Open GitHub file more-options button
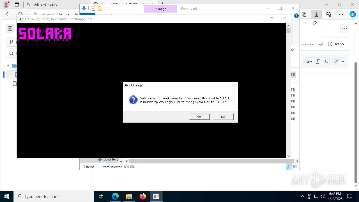Image resolution: width=359 pixels, height=202 pixels. pos(345,29)
